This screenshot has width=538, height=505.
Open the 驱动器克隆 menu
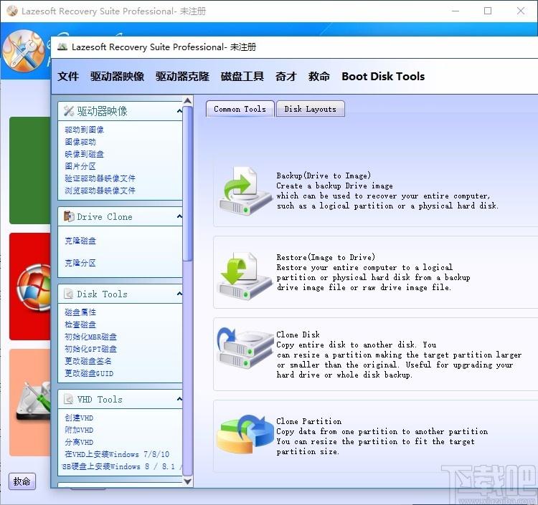tap(182, 76)
